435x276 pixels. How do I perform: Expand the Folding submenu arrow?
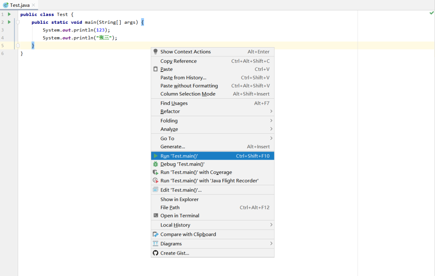[x=271, y=120]
